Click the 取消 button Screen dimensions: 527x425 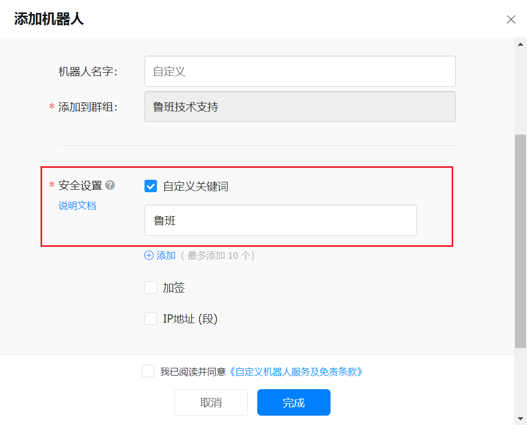(x=211, y=402)
